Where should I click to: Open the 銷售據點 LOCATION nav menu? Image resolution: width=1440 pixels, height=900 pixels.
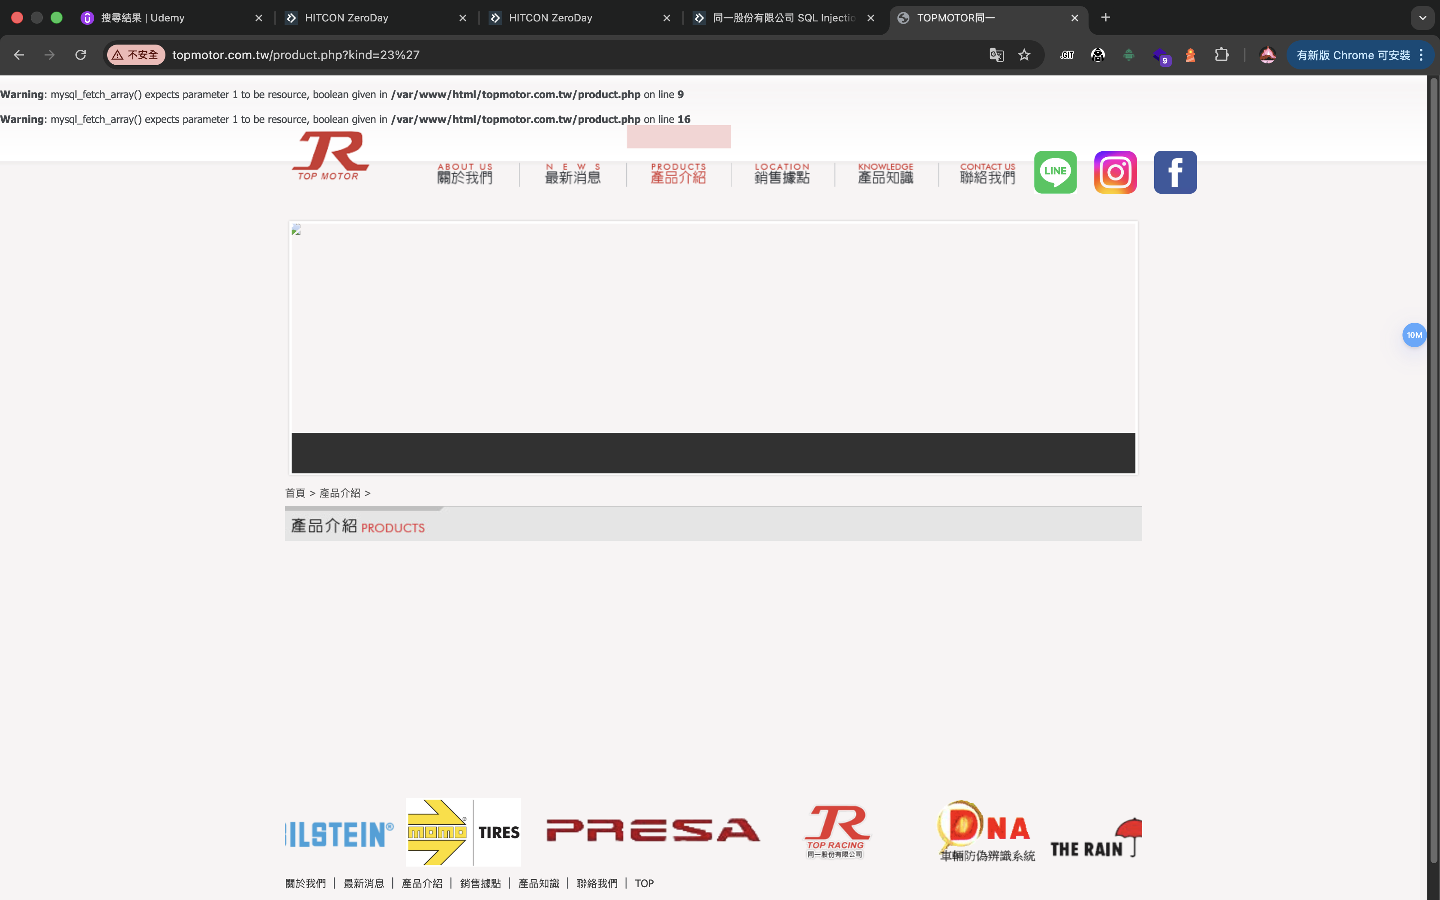click(782, 174)
